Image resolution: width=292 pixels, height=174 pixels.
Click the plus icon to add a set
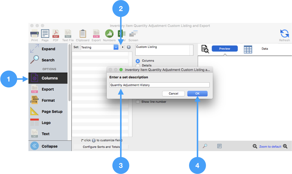coord(123,47)
